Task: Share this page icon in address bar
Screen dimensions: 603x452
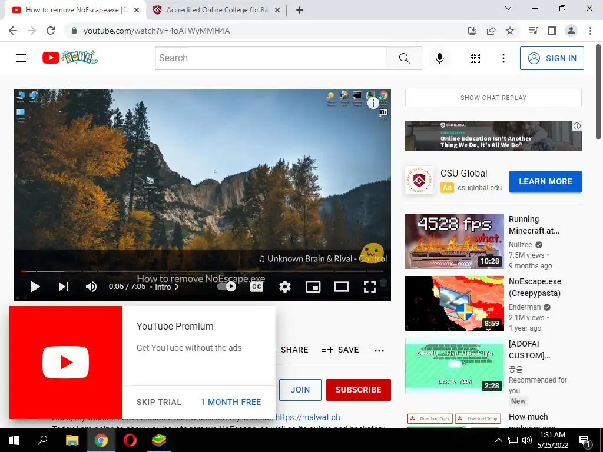Action: [491, 31]
